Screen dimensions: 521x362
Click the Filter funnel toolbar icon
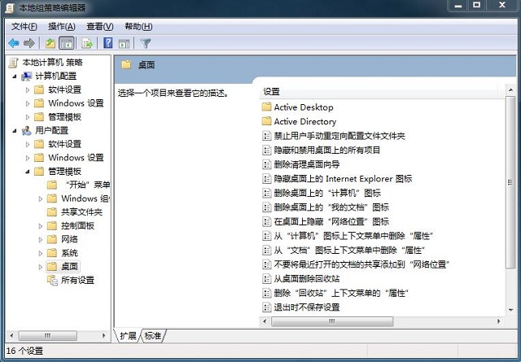pos(146,43)
